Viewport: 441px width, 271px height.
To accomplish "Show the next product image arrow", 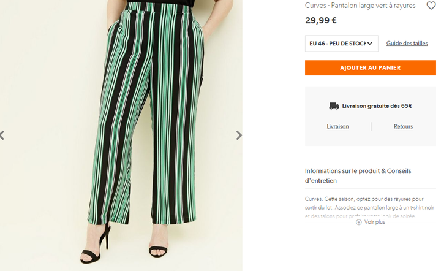I will click(x=239, y=135).
